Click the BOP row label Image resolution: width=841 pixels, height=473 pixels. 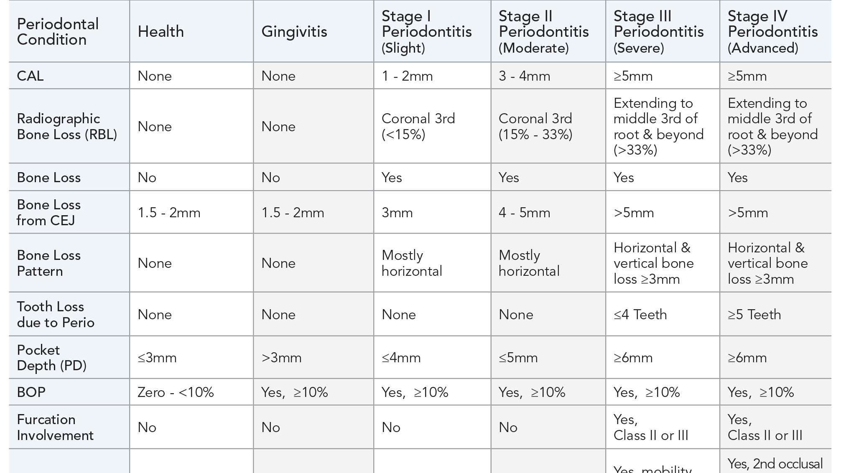(x=31, y=392)
